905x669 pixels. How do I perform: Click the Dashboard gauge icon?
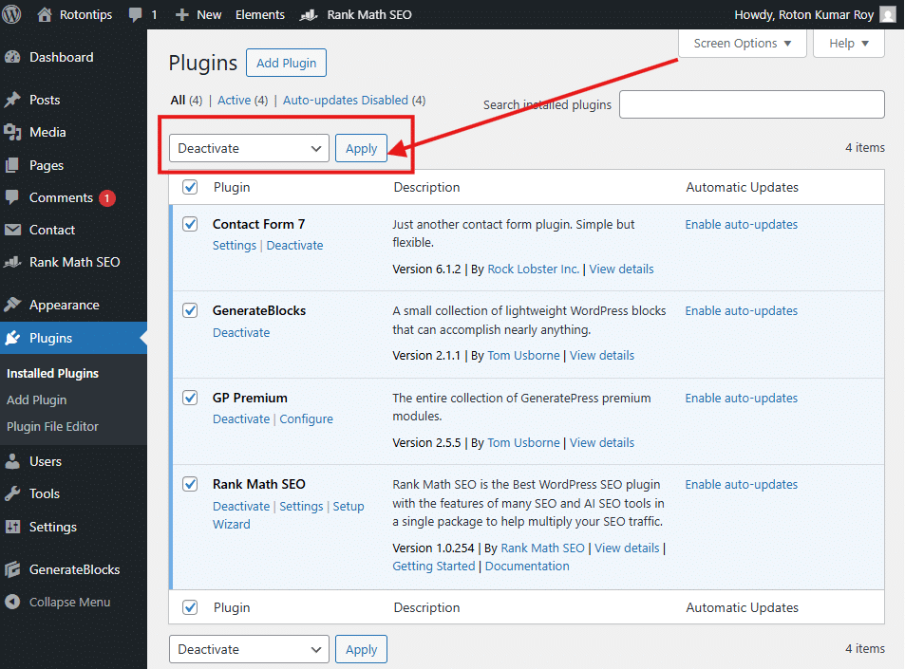(x=12, y=57)
